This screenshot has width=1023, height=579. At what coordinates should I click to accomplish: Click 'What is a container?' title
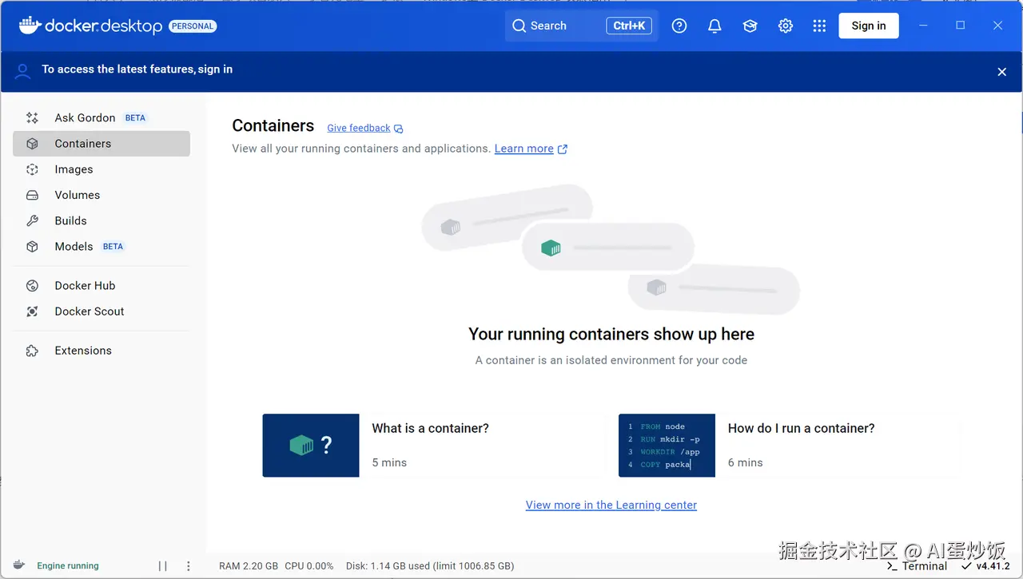430,429
